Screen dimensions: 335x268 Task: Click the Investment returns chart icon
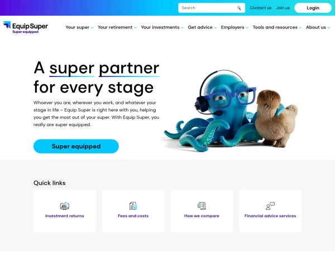coord(65,206)
